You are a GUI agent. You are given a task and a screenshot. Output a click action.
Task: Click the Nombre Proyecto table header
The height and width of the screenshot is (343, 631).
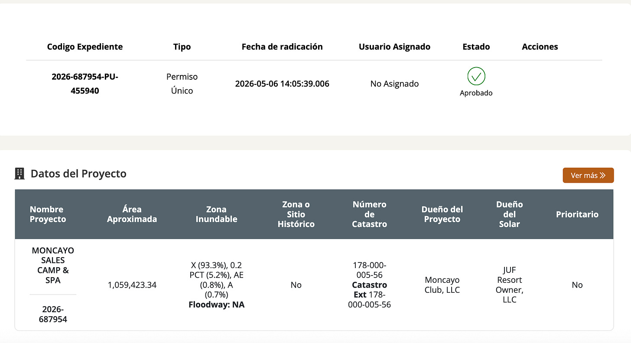[48, 214]
